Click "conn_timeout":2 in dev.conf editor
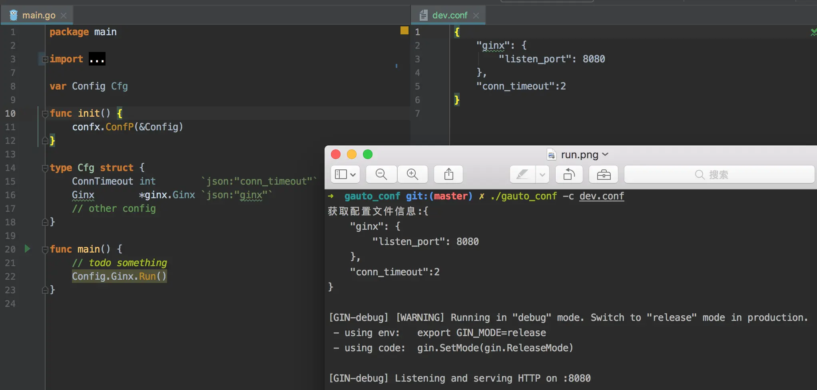The width and height of the screenshot is (817, 390). pyautogui.click(x=521, y=86)
